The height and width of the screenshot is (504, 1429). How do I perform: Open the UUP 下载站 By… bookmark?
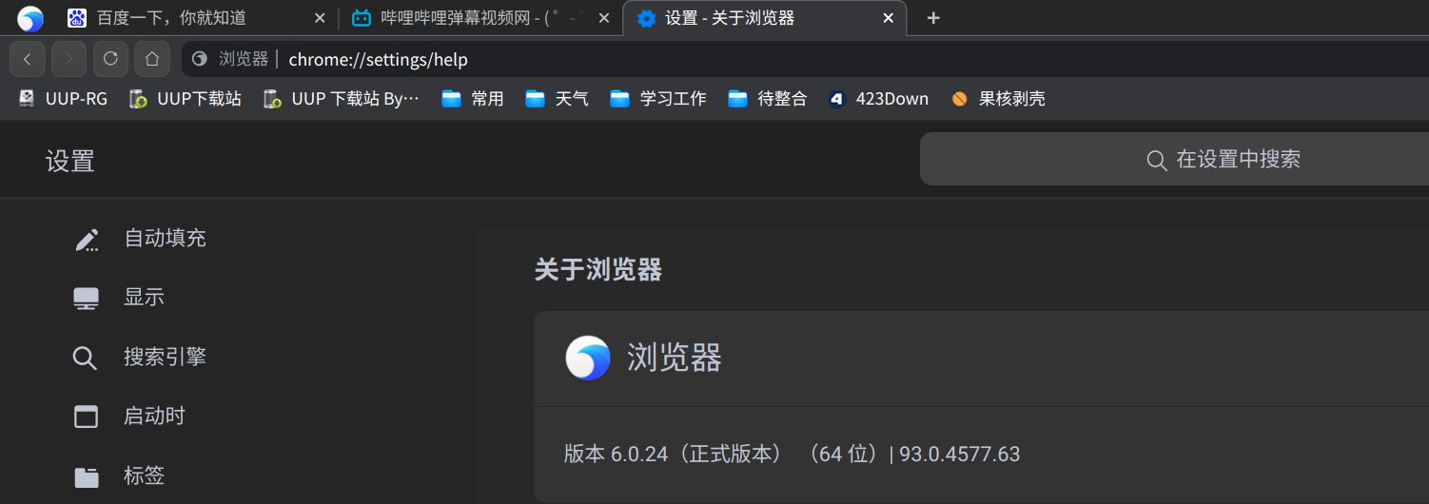click(x=342, y=99)
